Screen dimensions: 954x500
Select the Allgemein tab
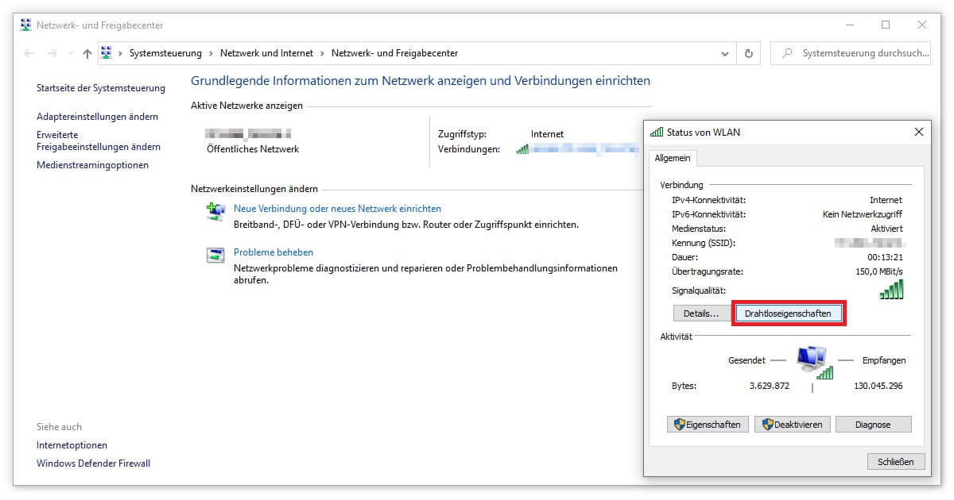point(672,158)
